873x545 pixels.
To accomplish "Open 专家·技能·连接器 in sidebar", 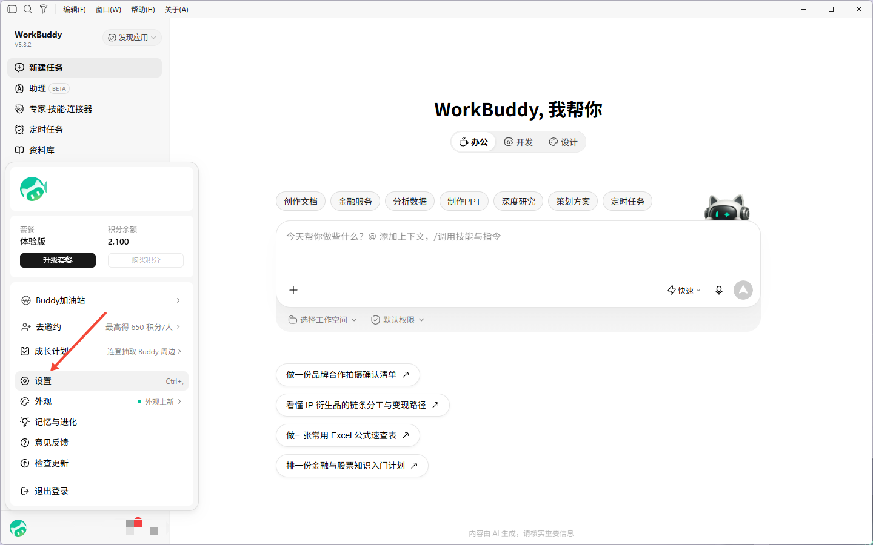I will tap(84, 109).
